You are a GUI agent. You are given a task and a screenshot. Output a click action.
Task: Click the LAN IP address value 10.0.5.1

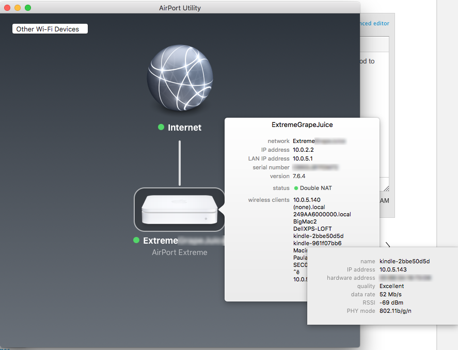[303, 158]
